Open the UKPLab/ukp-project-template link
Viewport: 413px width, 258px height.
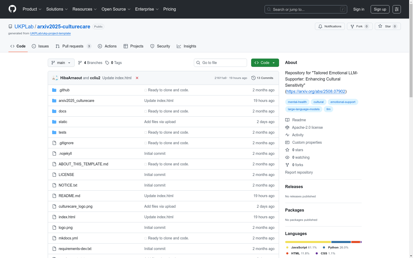[x=50, y=33]
